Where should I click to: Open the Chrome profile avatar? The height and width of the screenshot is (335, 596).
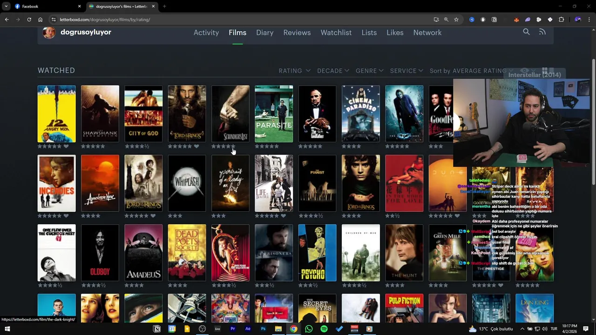pyautogui.click(x=578, y=20)
